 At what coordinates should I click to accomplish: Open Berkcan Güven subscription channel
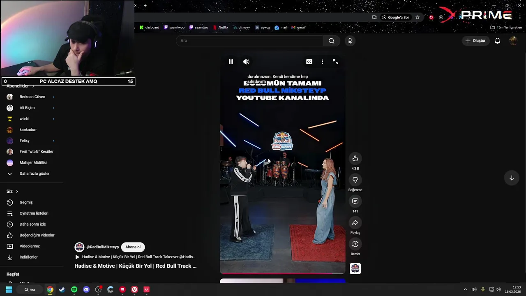pos(32,97)
